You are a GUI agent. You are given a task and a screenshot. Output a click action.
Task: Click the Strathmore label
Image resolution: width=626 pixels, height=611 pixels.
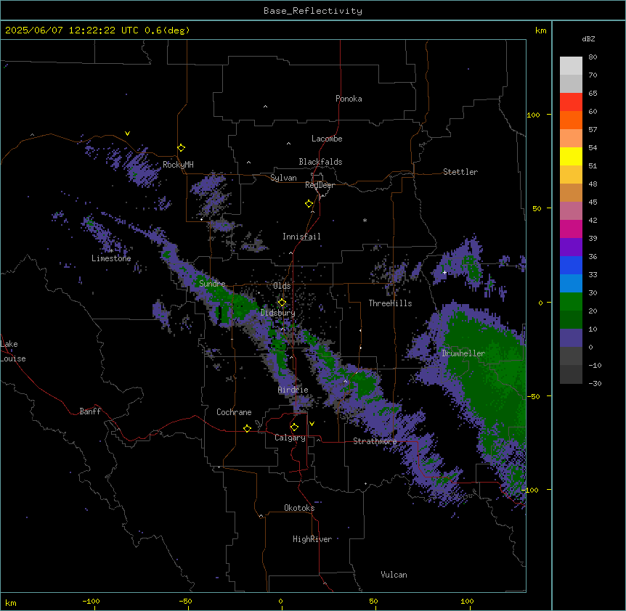tap(375, 441)
